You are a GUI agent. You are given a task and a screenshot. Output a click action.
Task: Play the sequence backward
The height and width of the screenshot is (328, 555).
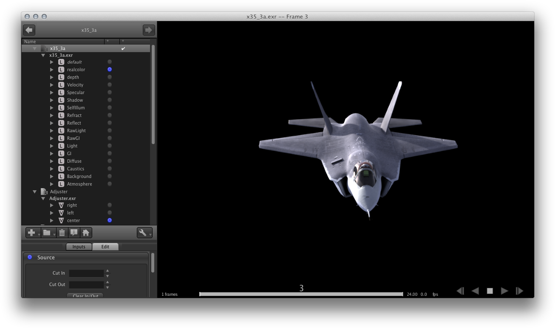tap(475, 291)
